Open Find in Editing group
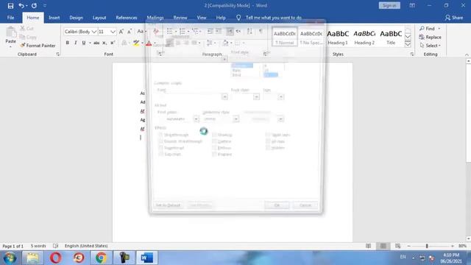 pos(430,29)
